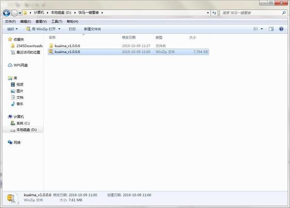Open 系统 (C:) drive in the sidebar
The width and height of the screenshot is (290, 208).
pos(23,123)
